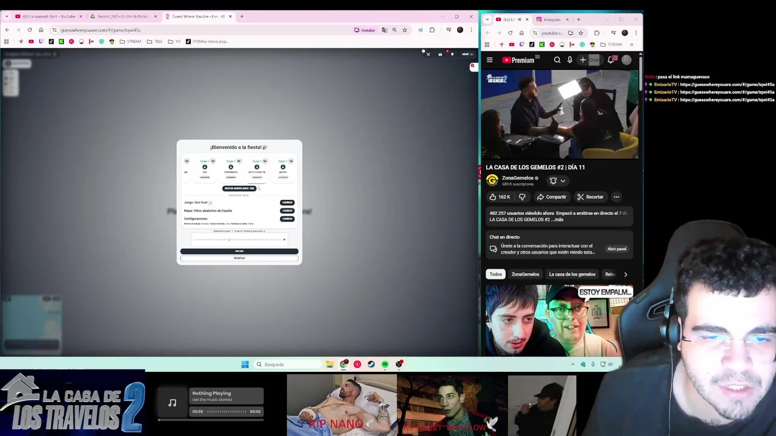
Task: Mute the YouTube tab in right browser
Action: [519, 19]
